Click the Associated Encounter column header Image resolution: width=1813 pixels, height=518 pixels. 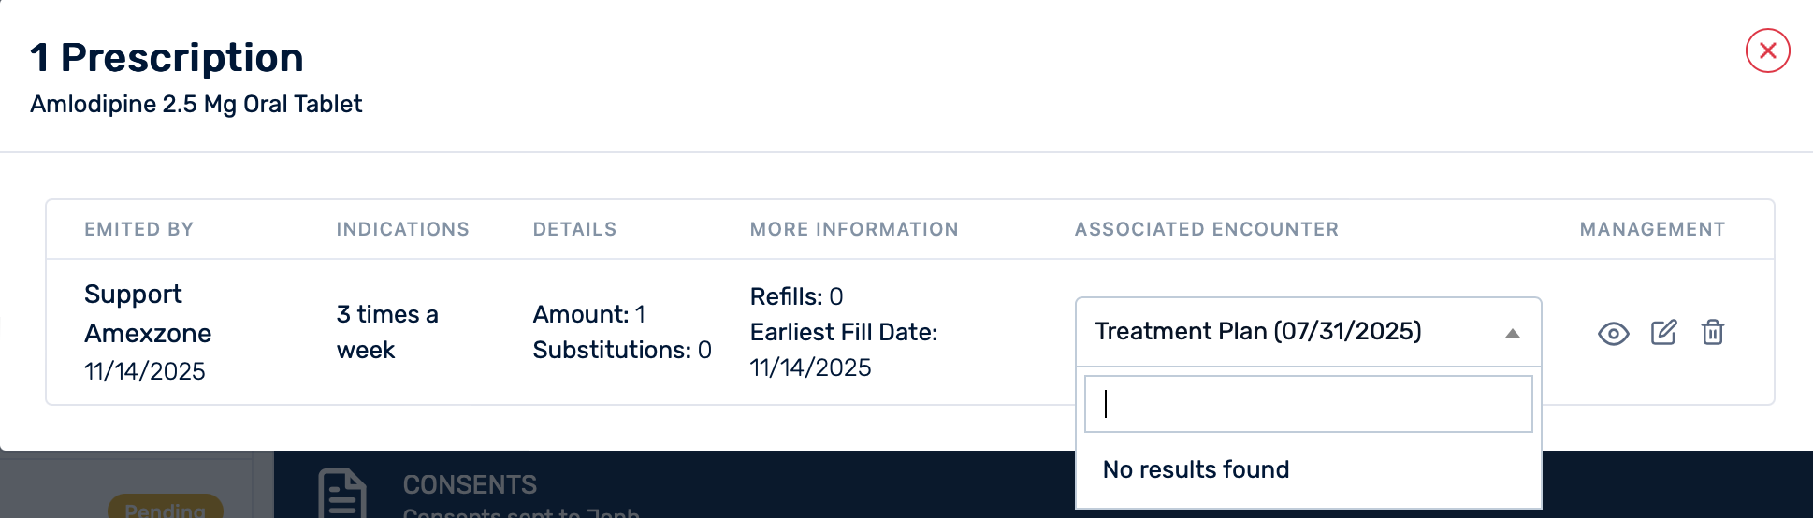tap(1206, 229)
